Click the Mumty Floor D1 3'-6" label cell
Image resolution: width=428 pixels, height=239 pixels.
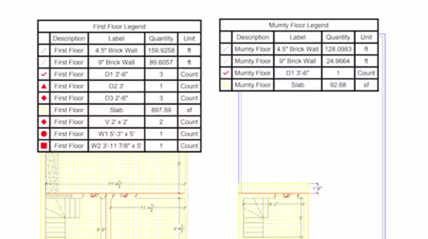[298, 73]
